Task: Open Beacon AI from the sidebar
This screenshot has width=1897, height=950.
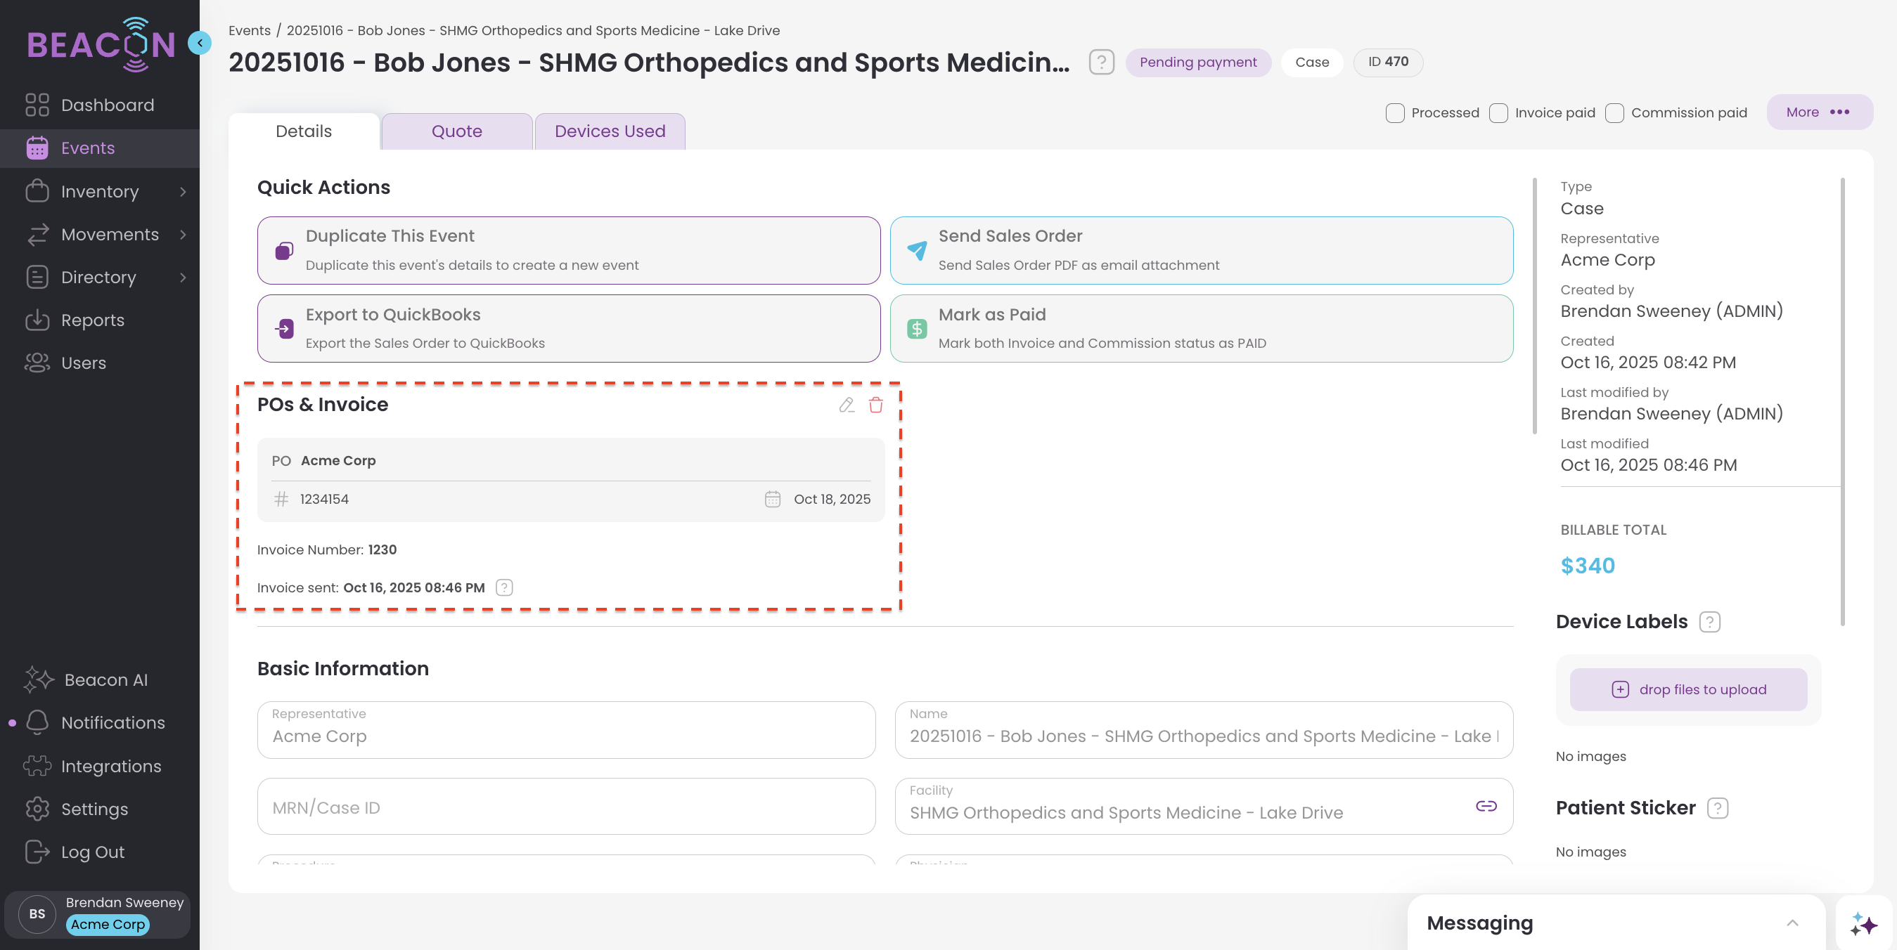Action: tap(105, 679)
